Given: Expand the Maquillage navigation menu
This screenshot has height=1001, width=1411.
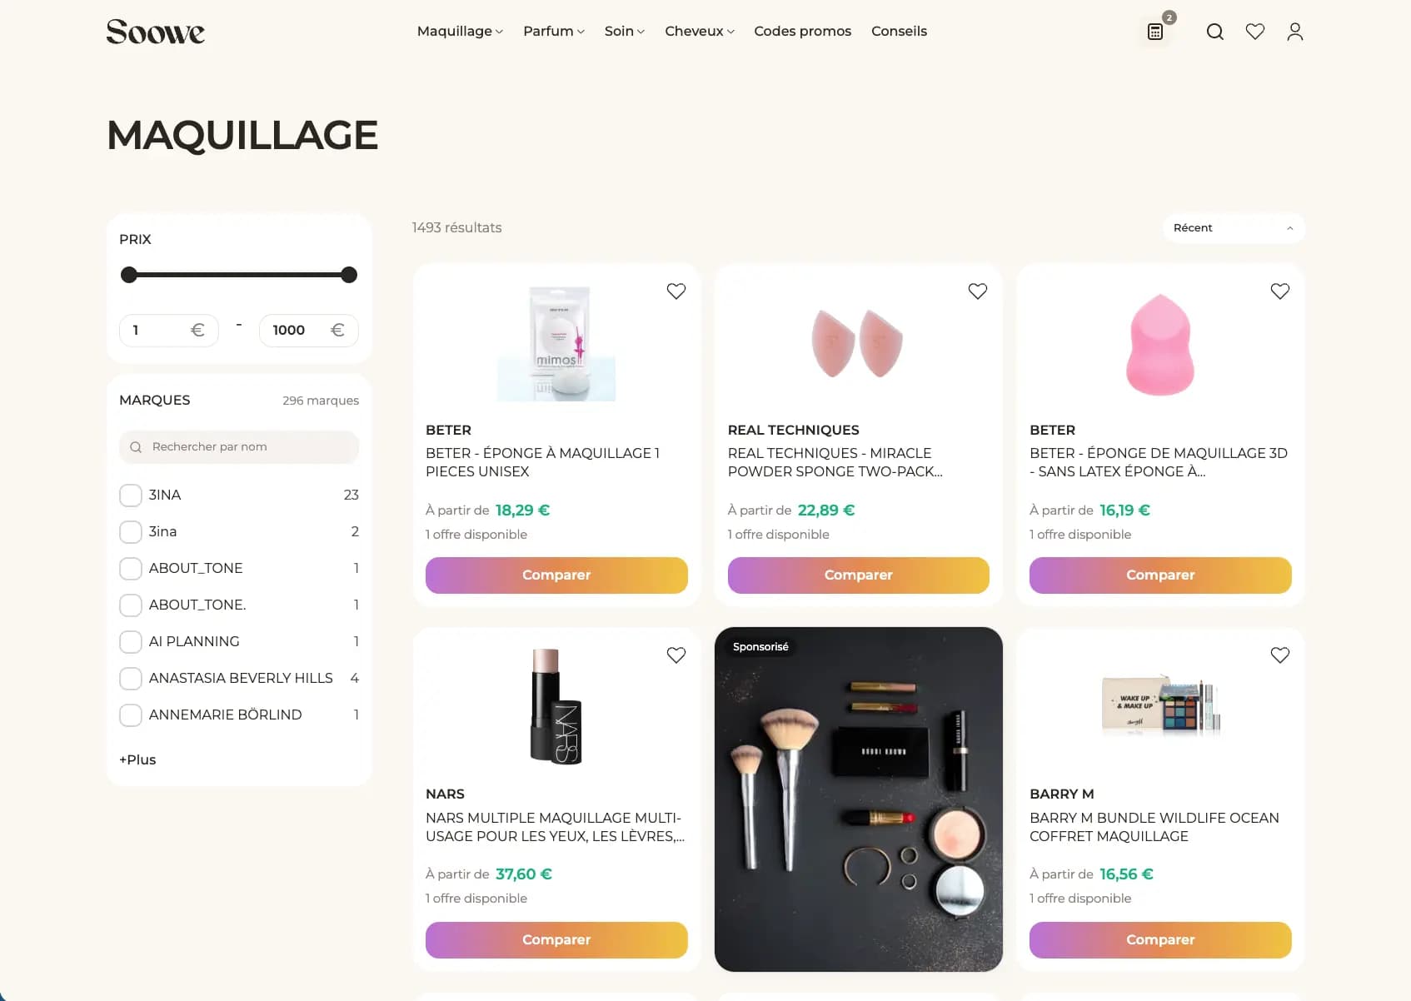Looking at the screenshot, I should pyautogui.click(x=460, y=32).
